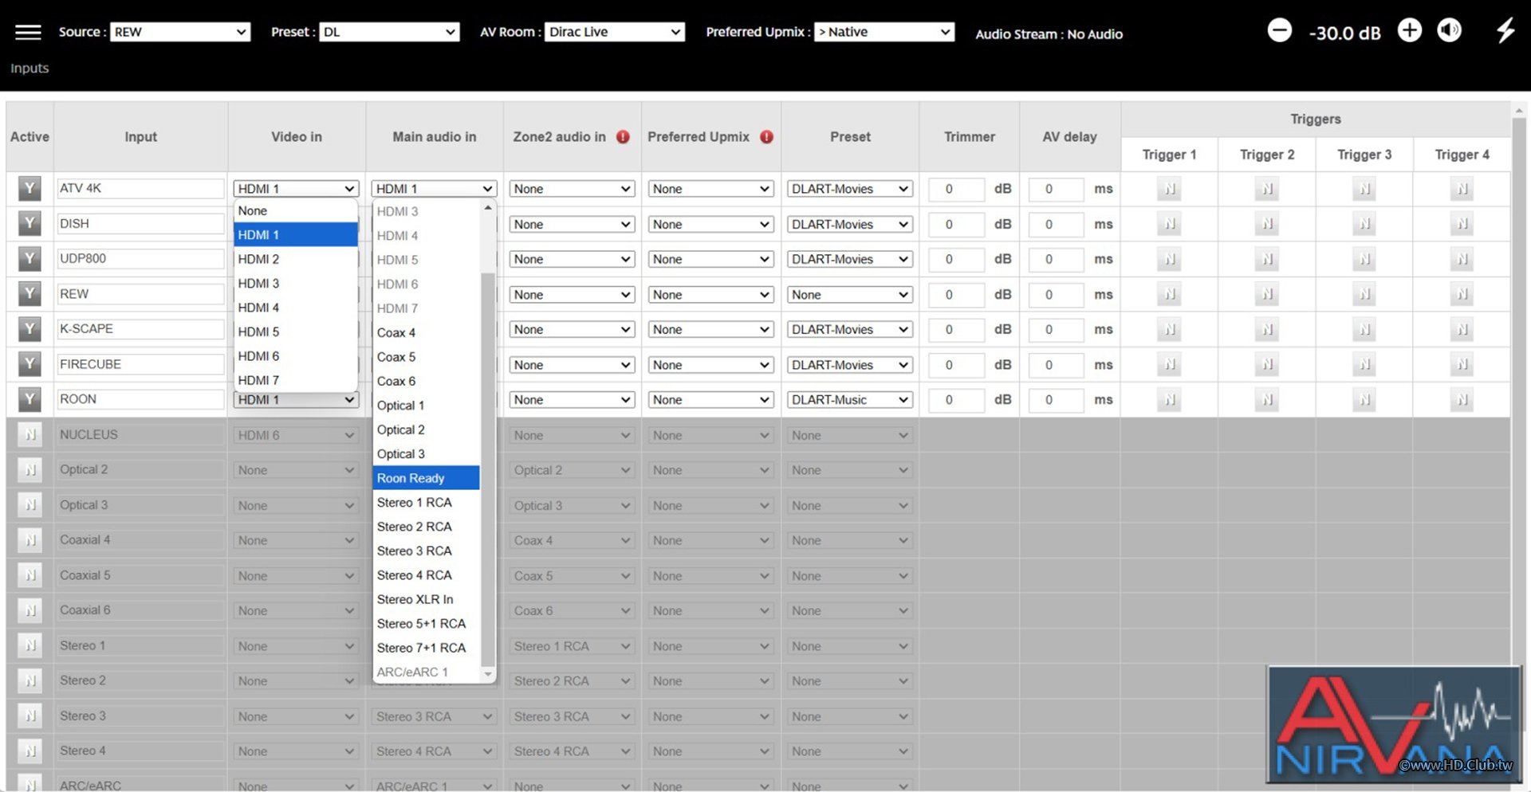1531x792 pixels.
Task: Expand the AV Room Dirac Live dropdown
Action: (614, 32)
